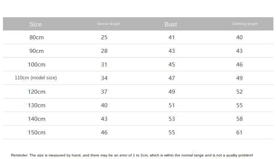This screenshot has height=159, width=276.
Task: Click sleeve length value 25
Action: click(104, 37)
